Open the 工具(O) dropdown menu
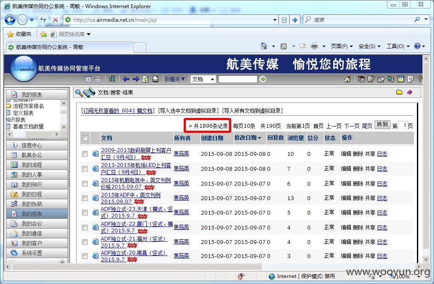This screenshot has width=434, height=284. pyautogui.click(x=398, y=46)
